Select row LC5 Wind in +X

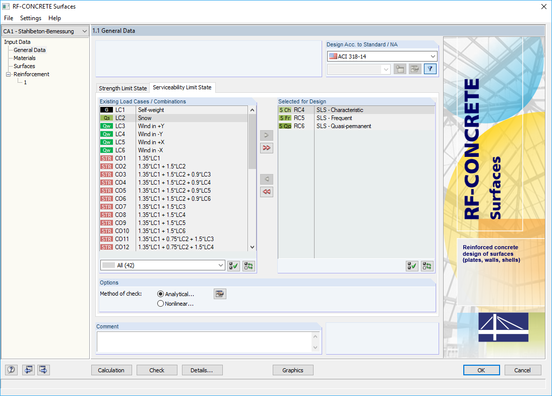174,142
